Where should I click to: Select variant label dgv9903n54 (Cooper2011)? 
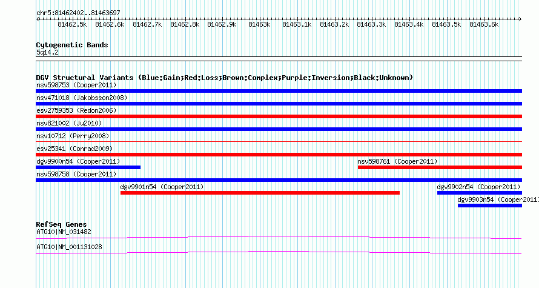(x=498, y=199)
